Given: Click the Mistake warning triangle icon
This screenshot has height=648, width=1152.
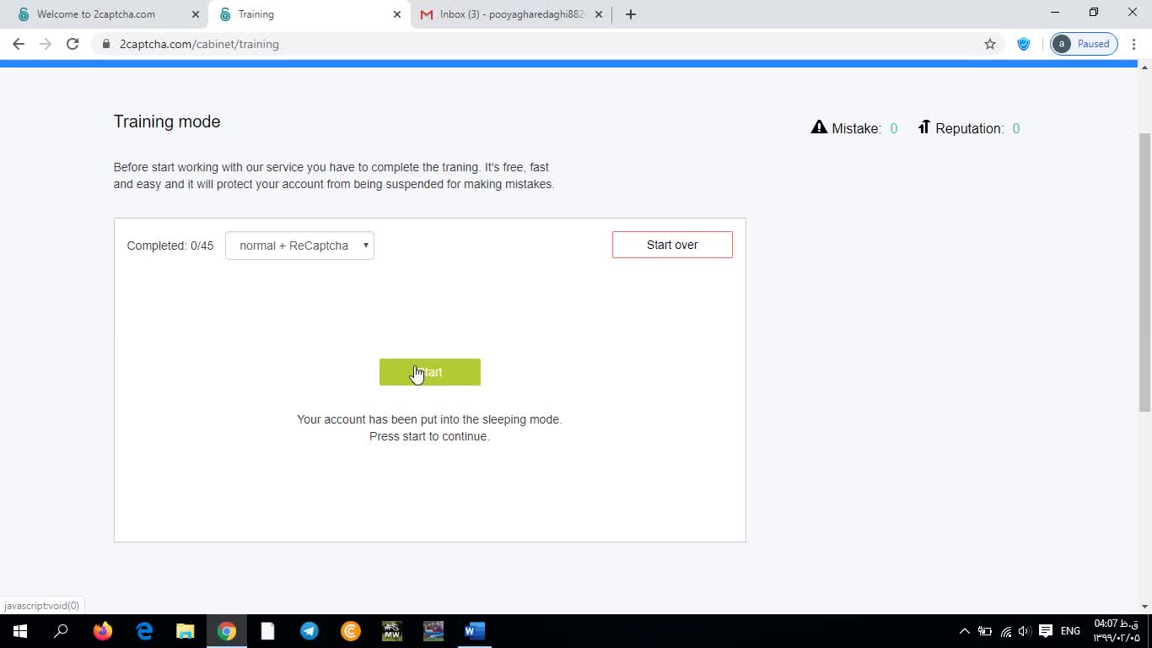Looking at the screenshot, I should pos(819,127).
